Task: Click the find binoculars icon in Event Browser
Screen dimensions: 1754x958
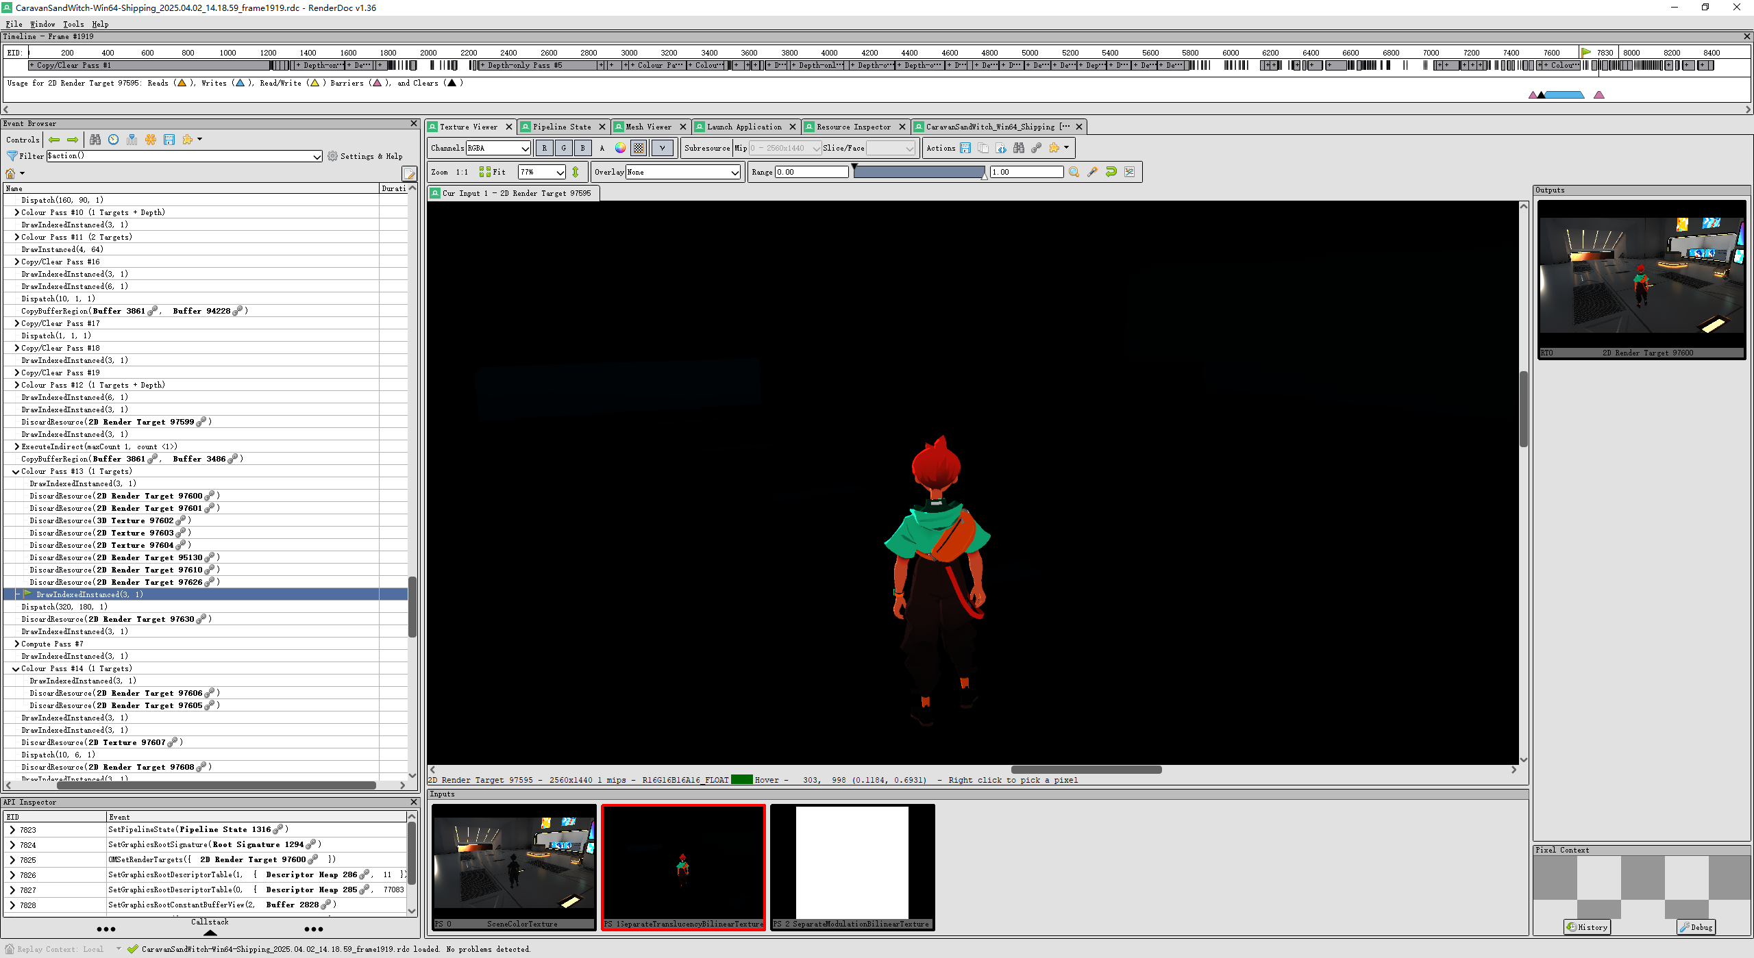Action: tap(95, 140)
